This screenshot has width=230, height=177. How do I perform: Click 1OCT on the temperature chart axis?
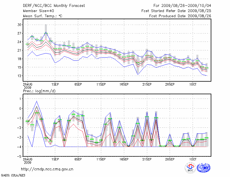[x=193, y=84]
